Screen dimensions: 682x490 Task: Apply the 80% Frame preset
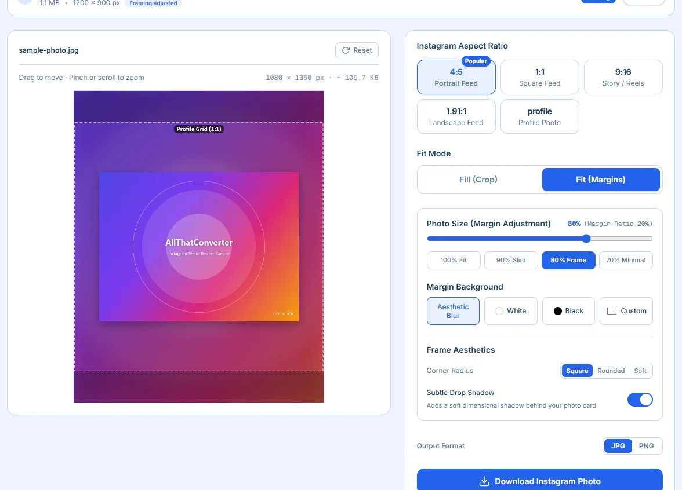tap(568, 260)
